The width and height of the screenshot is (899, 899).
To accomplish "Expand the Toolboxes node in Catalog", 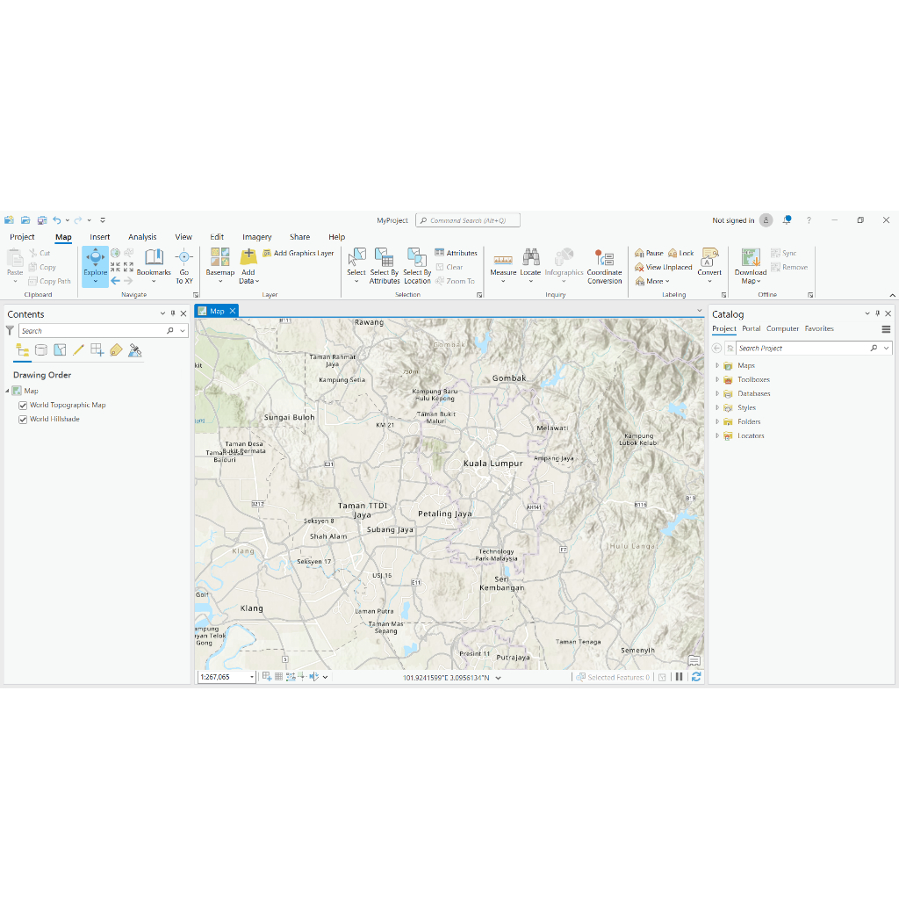I will coord(717,380).
